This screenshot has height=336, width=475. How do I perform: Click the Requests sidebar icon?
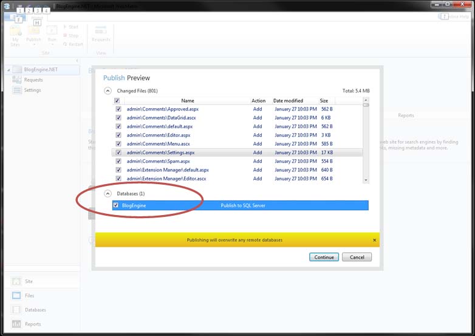click(16, 80)
